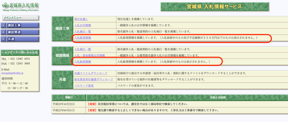
Task: Open the メインメニュー sidebar header
Action: [x=11, y=18]
